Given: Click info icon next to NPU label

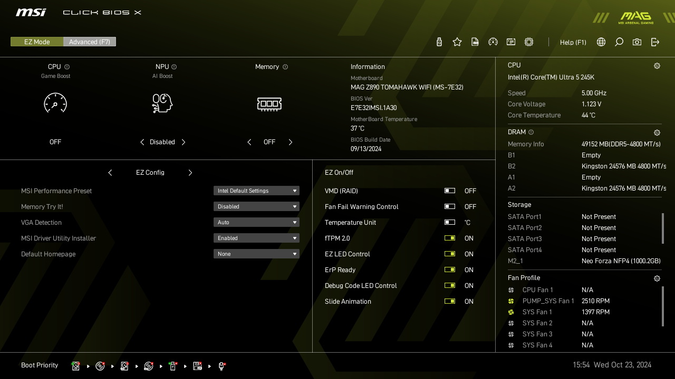Looking at the screenshot, I should [174, 67].
